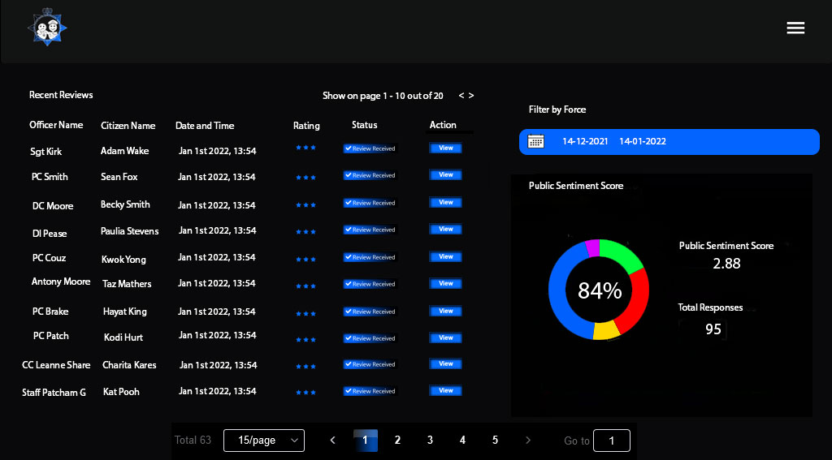Screen dimensions: 832x460
Task: View the review for CC Leanne Share
Action: pos(445,363)
